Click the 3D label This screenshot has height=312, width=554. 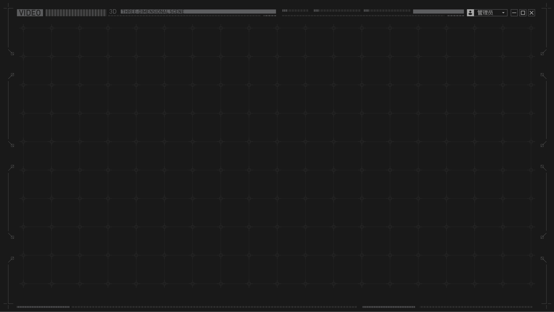pyautogui.click(x=113, y=12)
